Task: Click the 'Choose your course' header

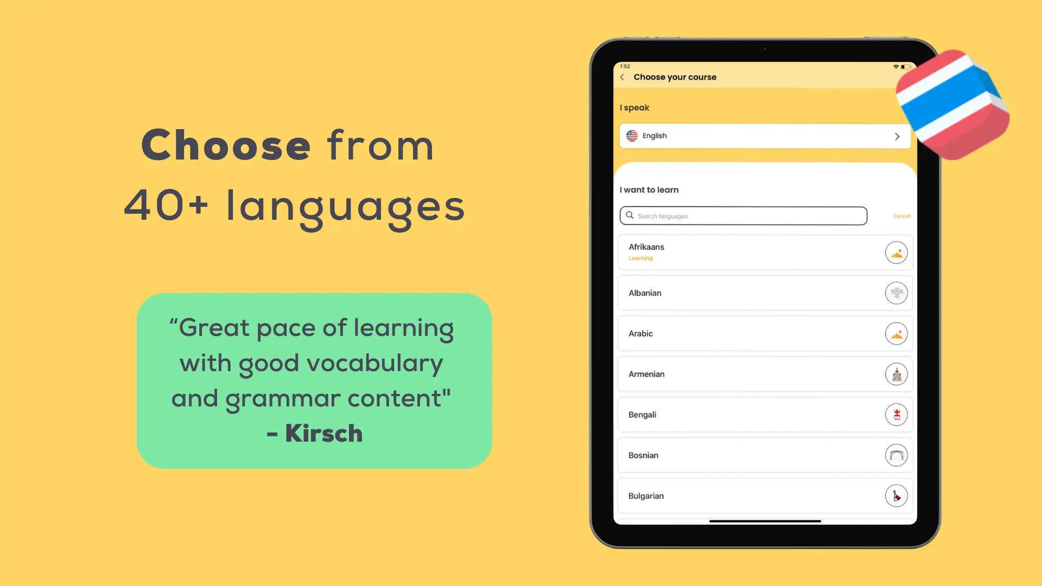Action: pyautogui.click(x=676, y=77)
